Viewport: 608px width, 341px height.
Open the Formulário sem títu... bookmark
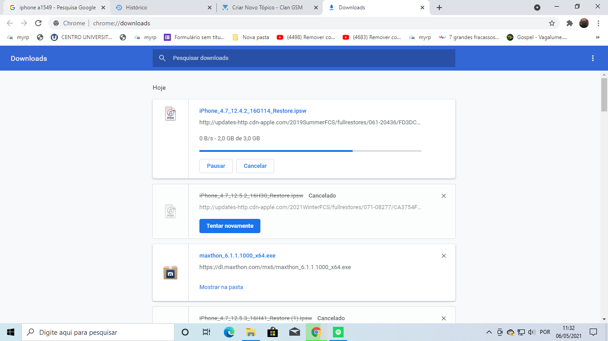[x=195, y=38]
